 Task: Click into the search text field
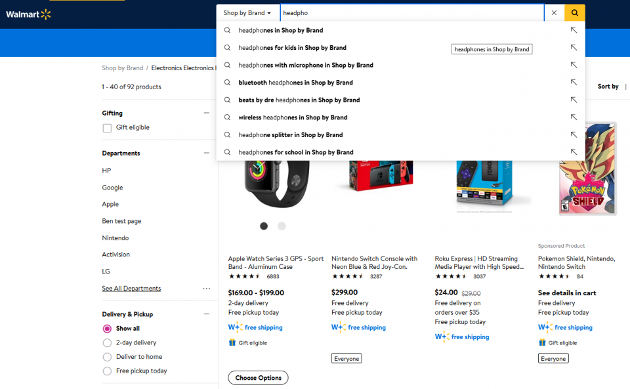click(412, 13)
